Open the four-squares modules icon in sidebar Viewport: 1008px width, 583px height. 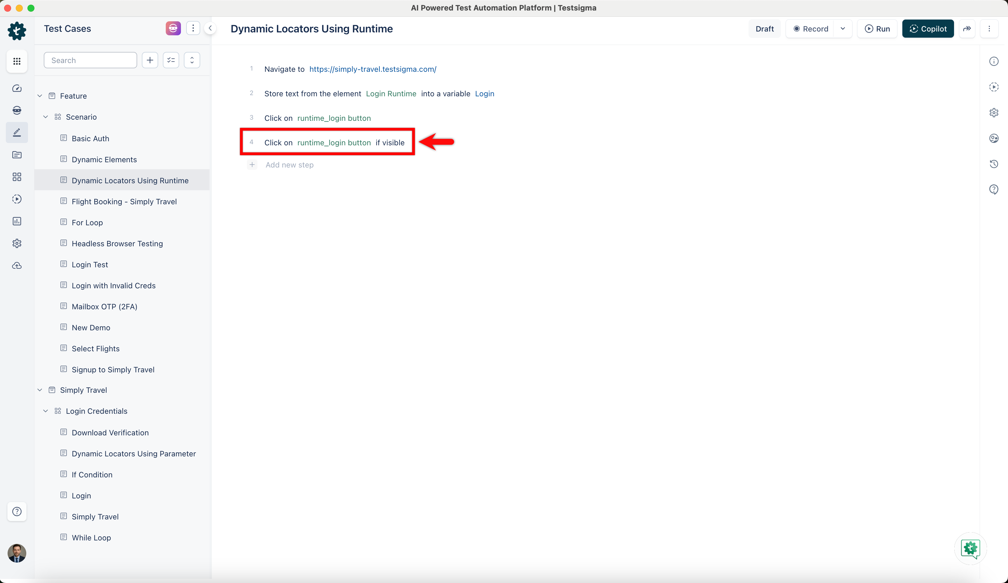click(17, 177)
